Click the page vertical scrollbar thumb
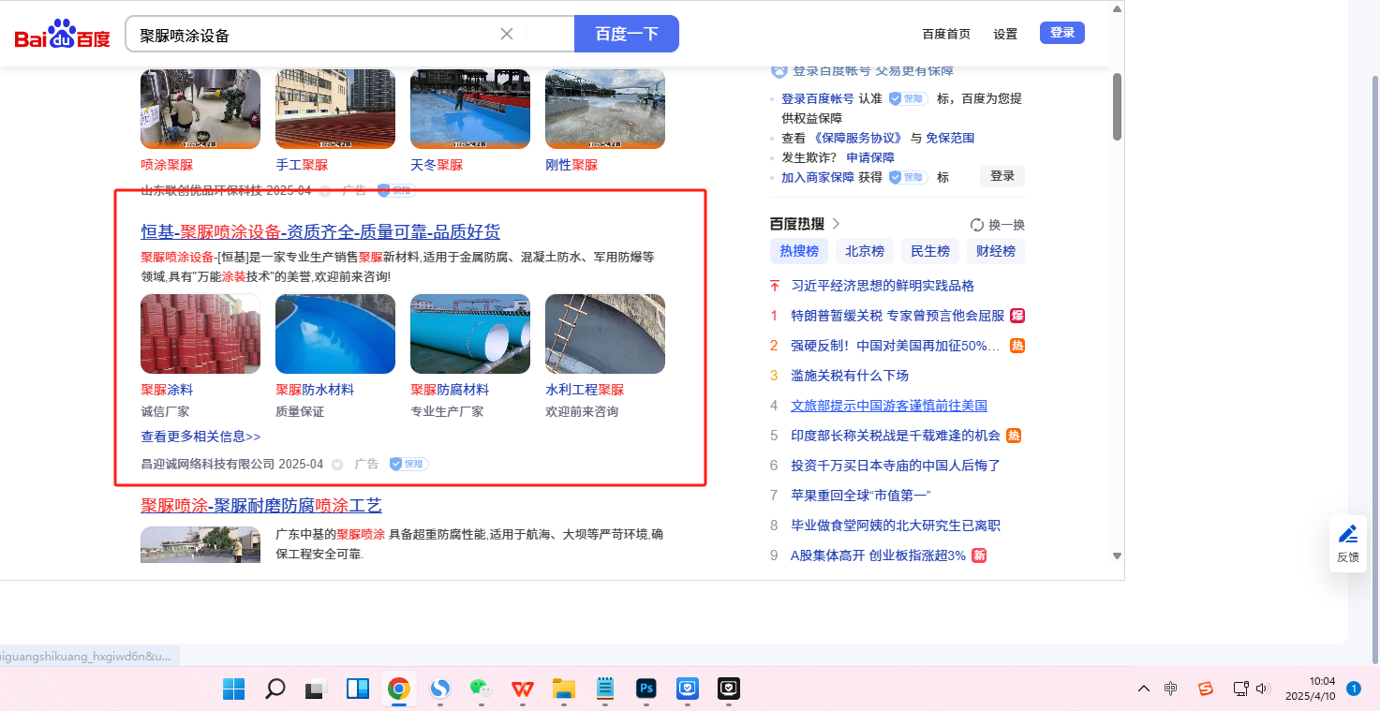 pos(1117,105)
